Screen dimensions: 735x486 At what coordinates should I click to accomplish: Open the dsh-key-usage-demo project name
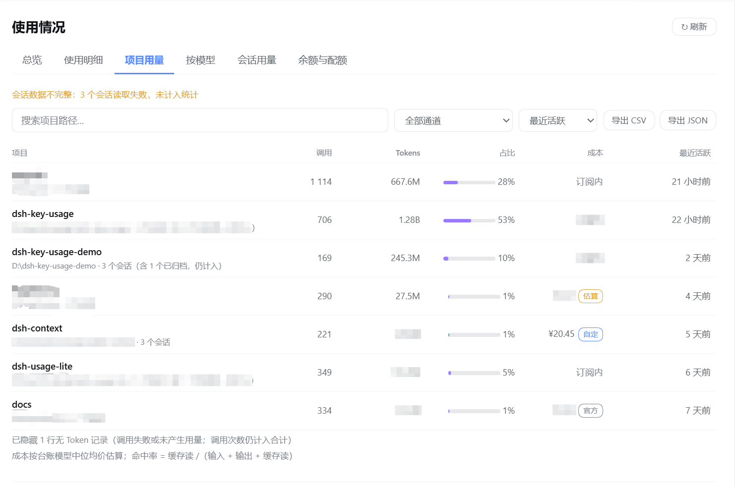[57, 252]
